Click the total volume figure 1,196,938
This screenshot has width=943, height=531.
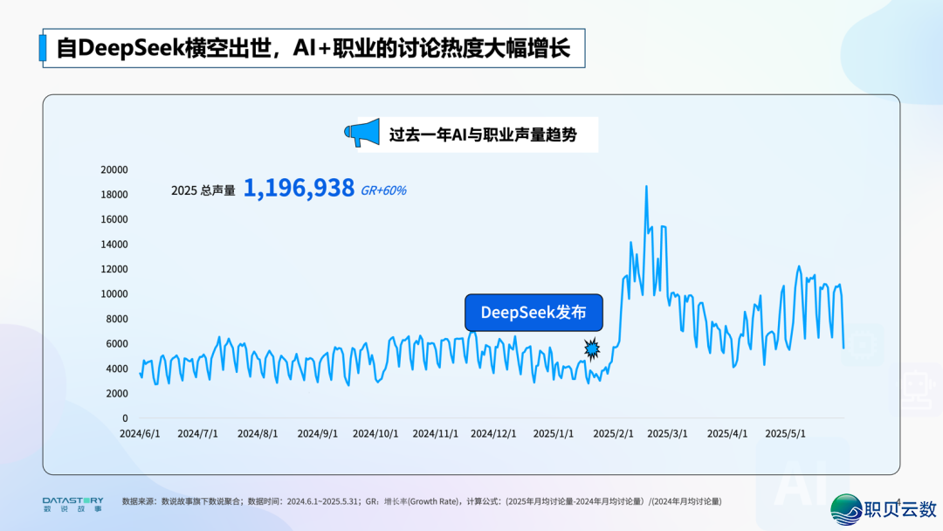[x=299, y=189]
